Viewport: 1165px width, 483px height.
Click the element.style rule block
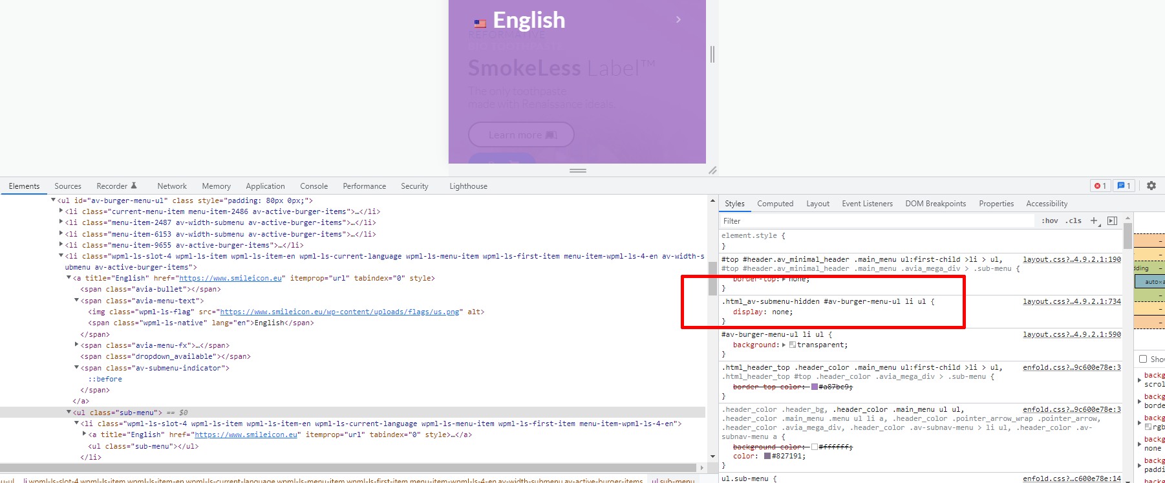pos(921,241)
